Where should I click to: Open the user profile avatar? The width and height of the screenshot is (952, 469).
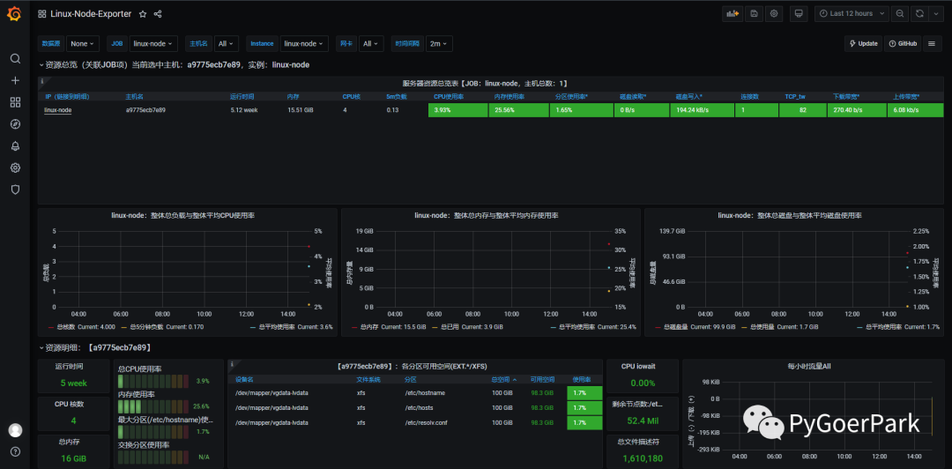(x=15, y=429)
